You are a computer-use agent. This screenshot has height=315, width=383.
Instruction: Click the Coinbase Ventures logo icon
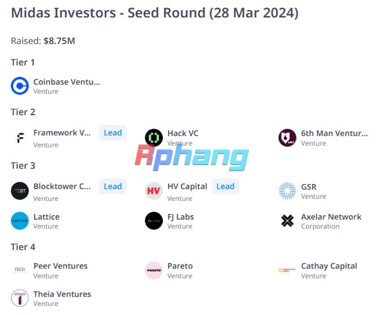coord(20,86)
